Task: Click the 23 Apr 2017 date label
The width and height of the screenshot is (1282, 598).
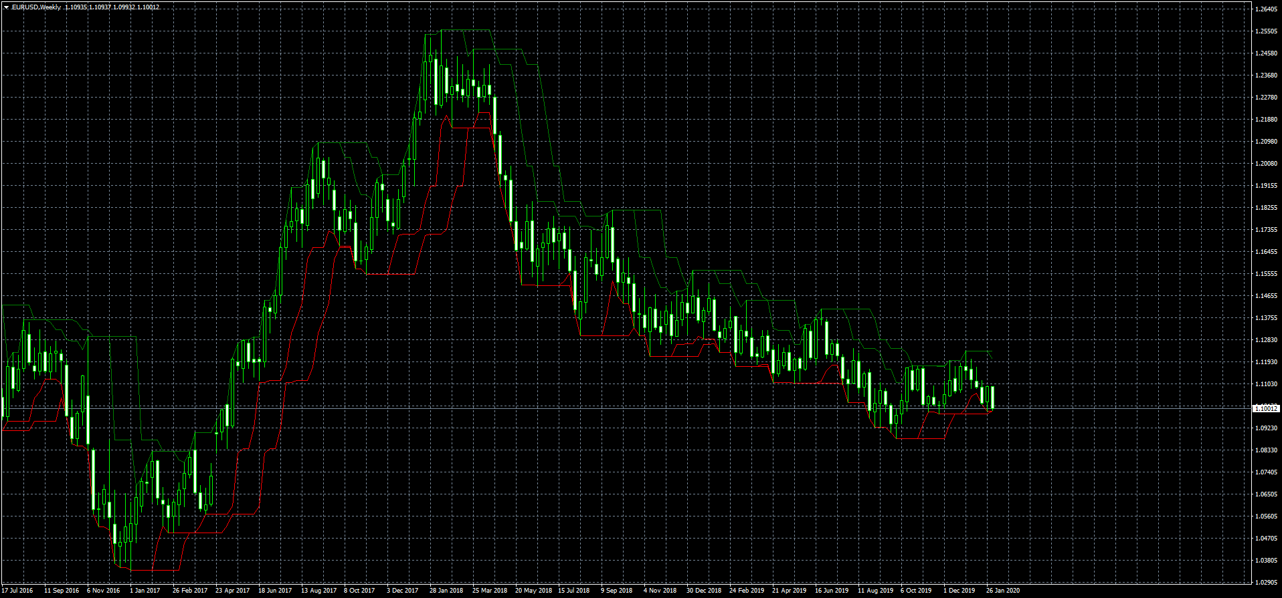Action: [x=233, y=591]
